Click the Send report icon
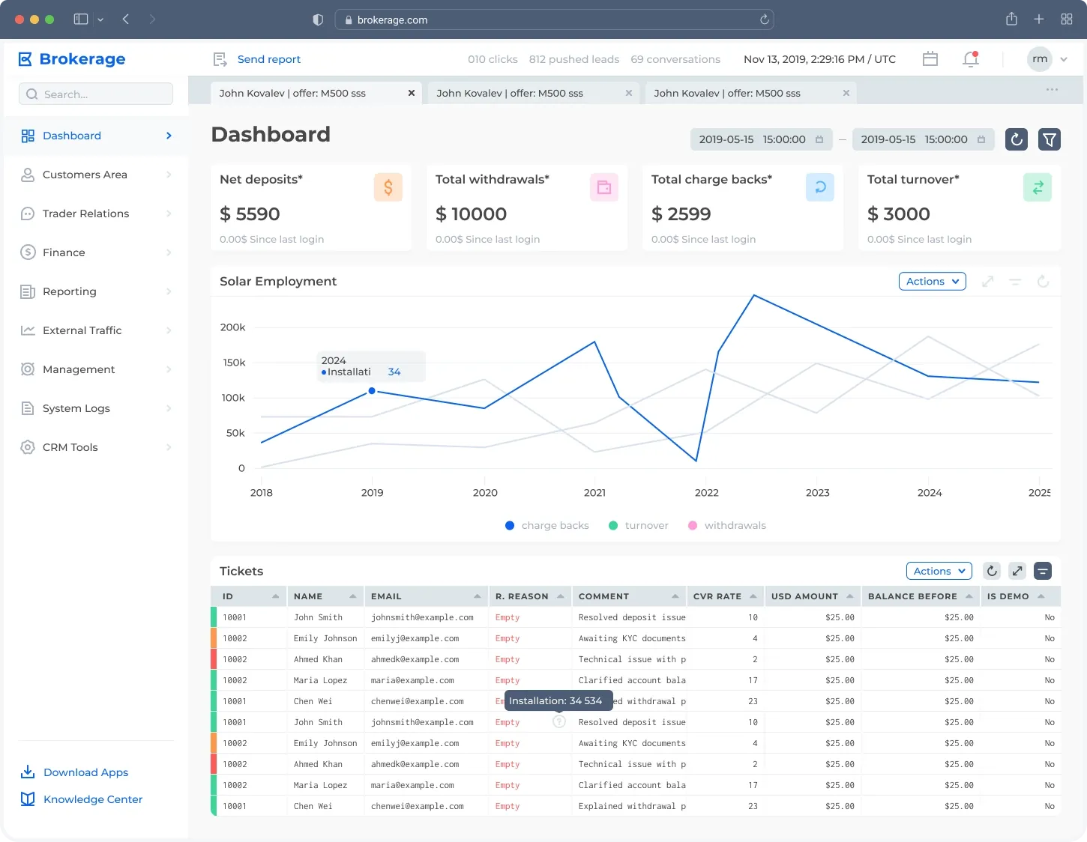 point(220,59)
